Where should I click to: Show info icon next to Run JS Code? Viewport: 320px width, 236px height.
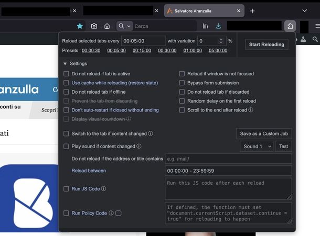coord(103,189)
